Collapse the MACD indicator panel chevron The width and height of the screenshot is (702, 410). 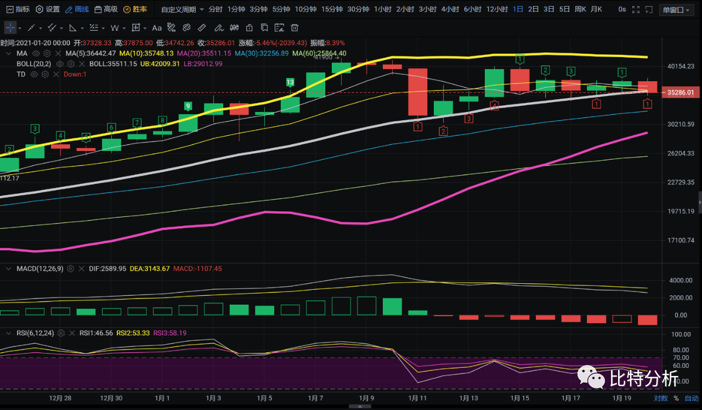point(8,269)
